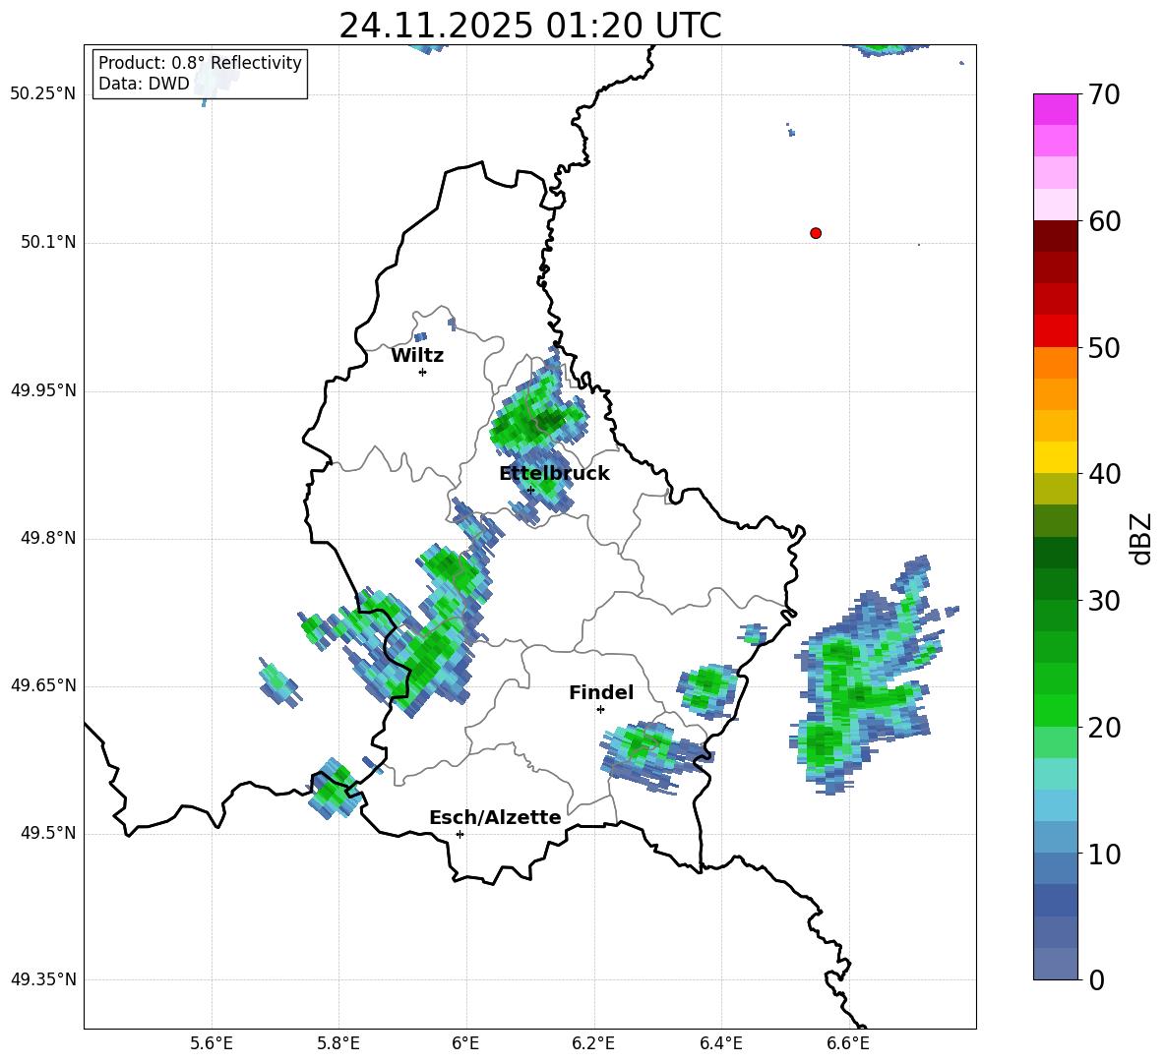Click the 20 value on colorbar
Image resolution: width=1165 pixels, height=1063 pixels.
click(x=1104, y=727)
